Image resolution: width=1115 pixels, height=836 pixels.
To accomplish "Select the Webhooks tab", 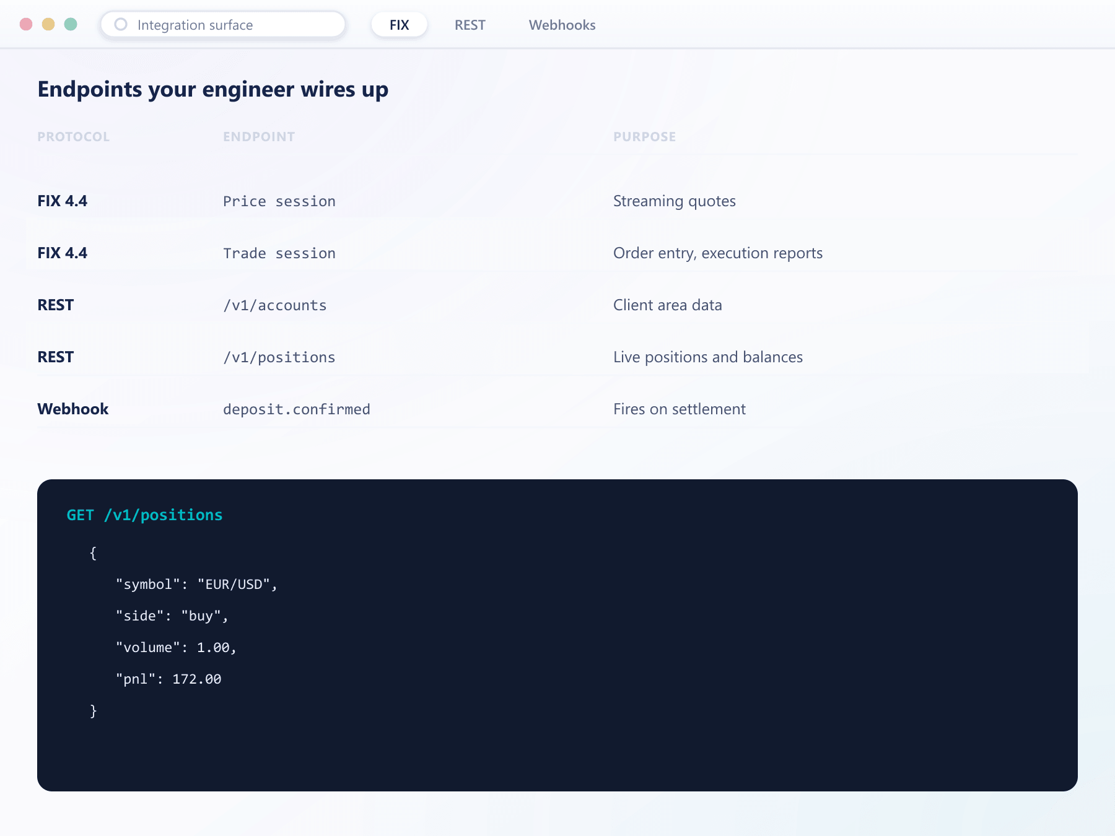I will tap(562, 25).
